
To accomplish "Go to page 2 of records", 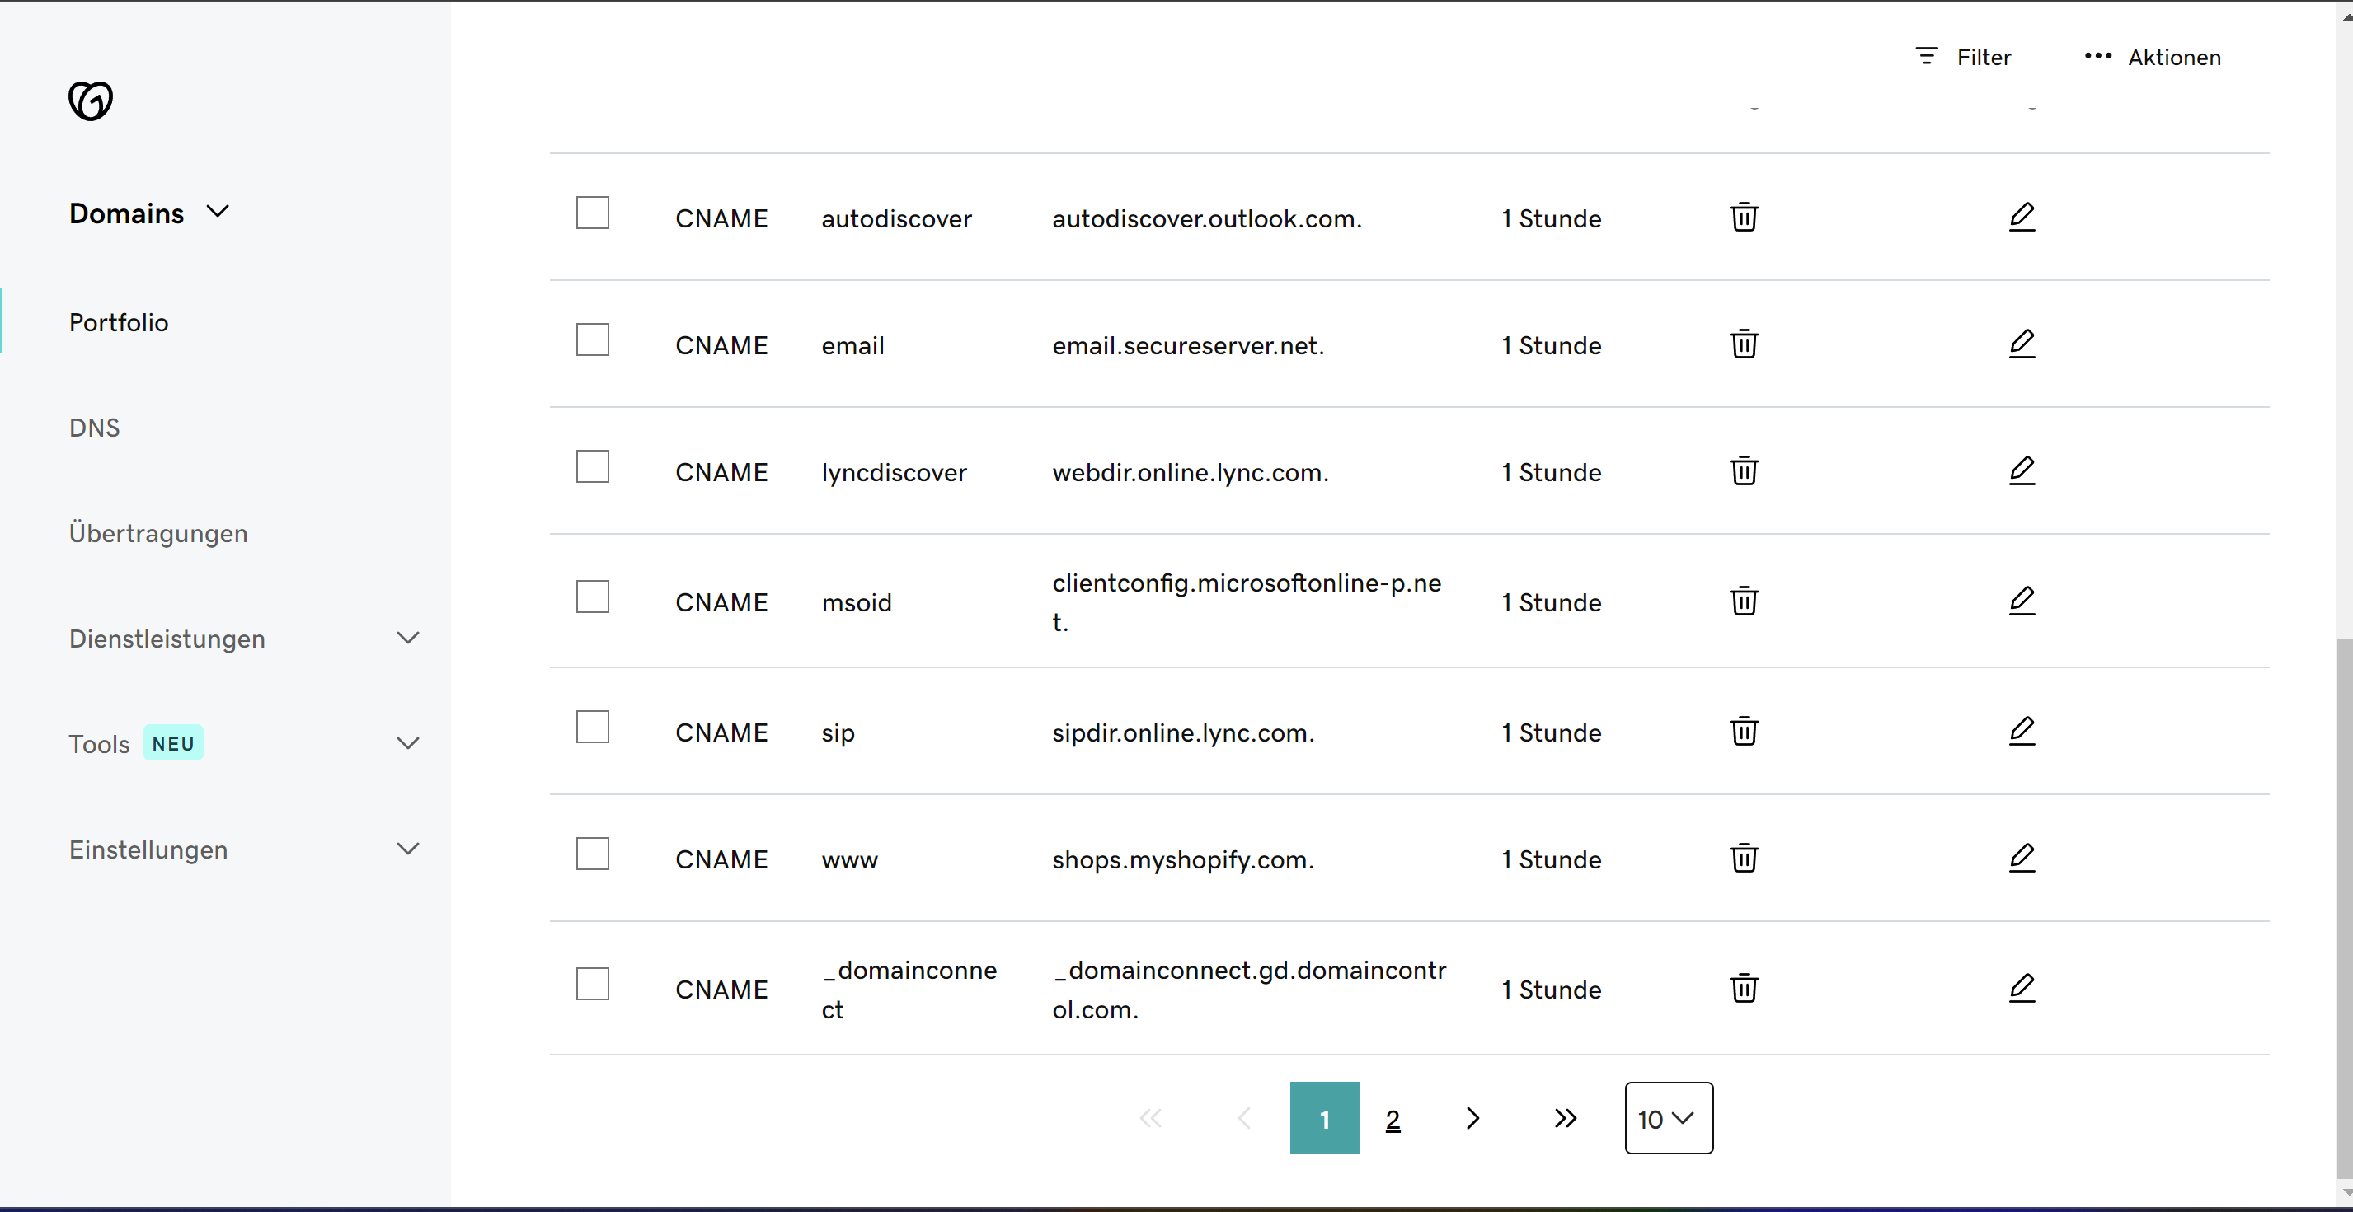I will click(x=1392, y=1119).
